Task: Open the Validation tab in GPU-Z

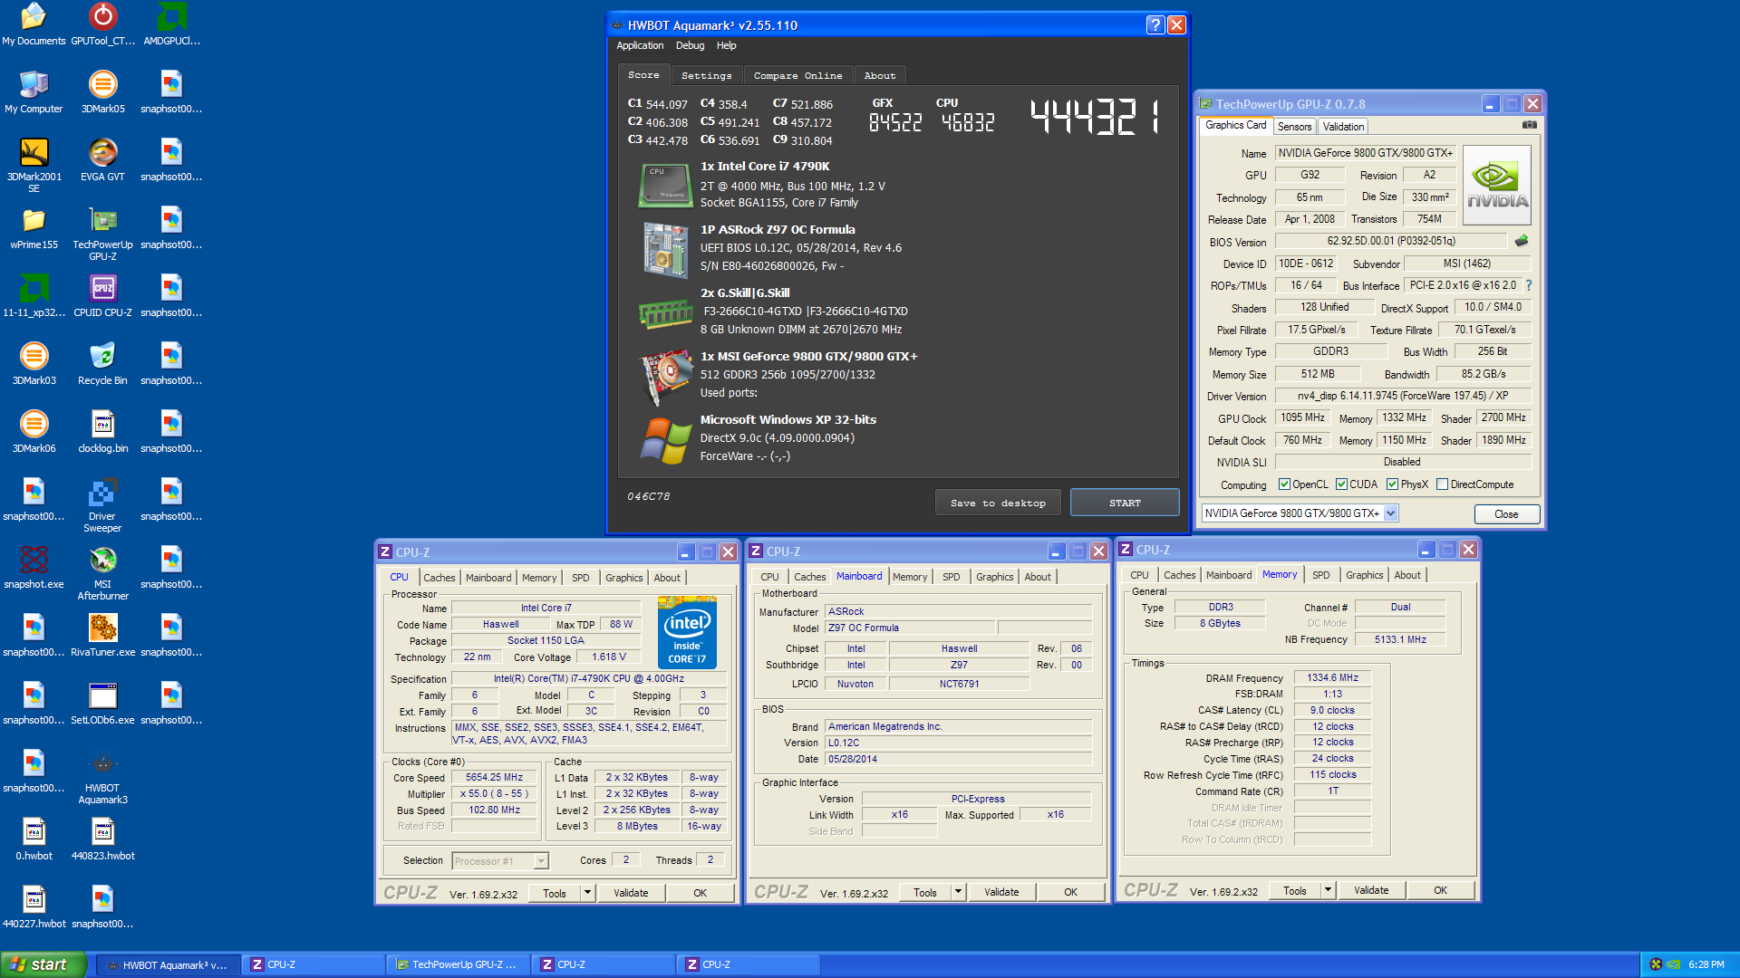Action: coord(1342,127)
